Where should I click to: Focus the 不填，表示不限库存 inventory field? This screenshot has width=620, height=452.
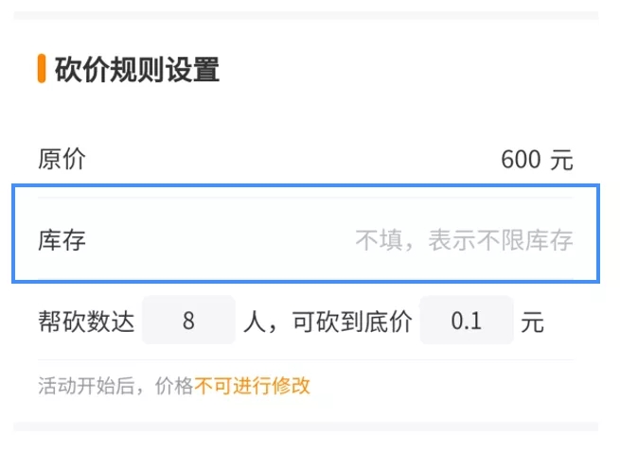click(x=464, y=239)
